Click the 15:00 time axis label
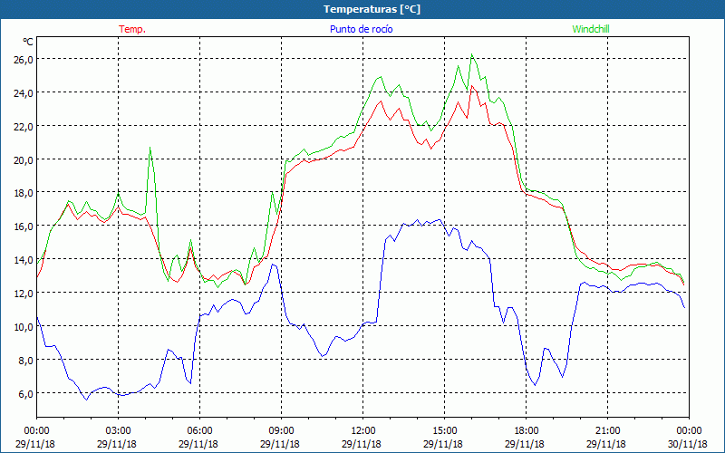 tap(444, 431)
